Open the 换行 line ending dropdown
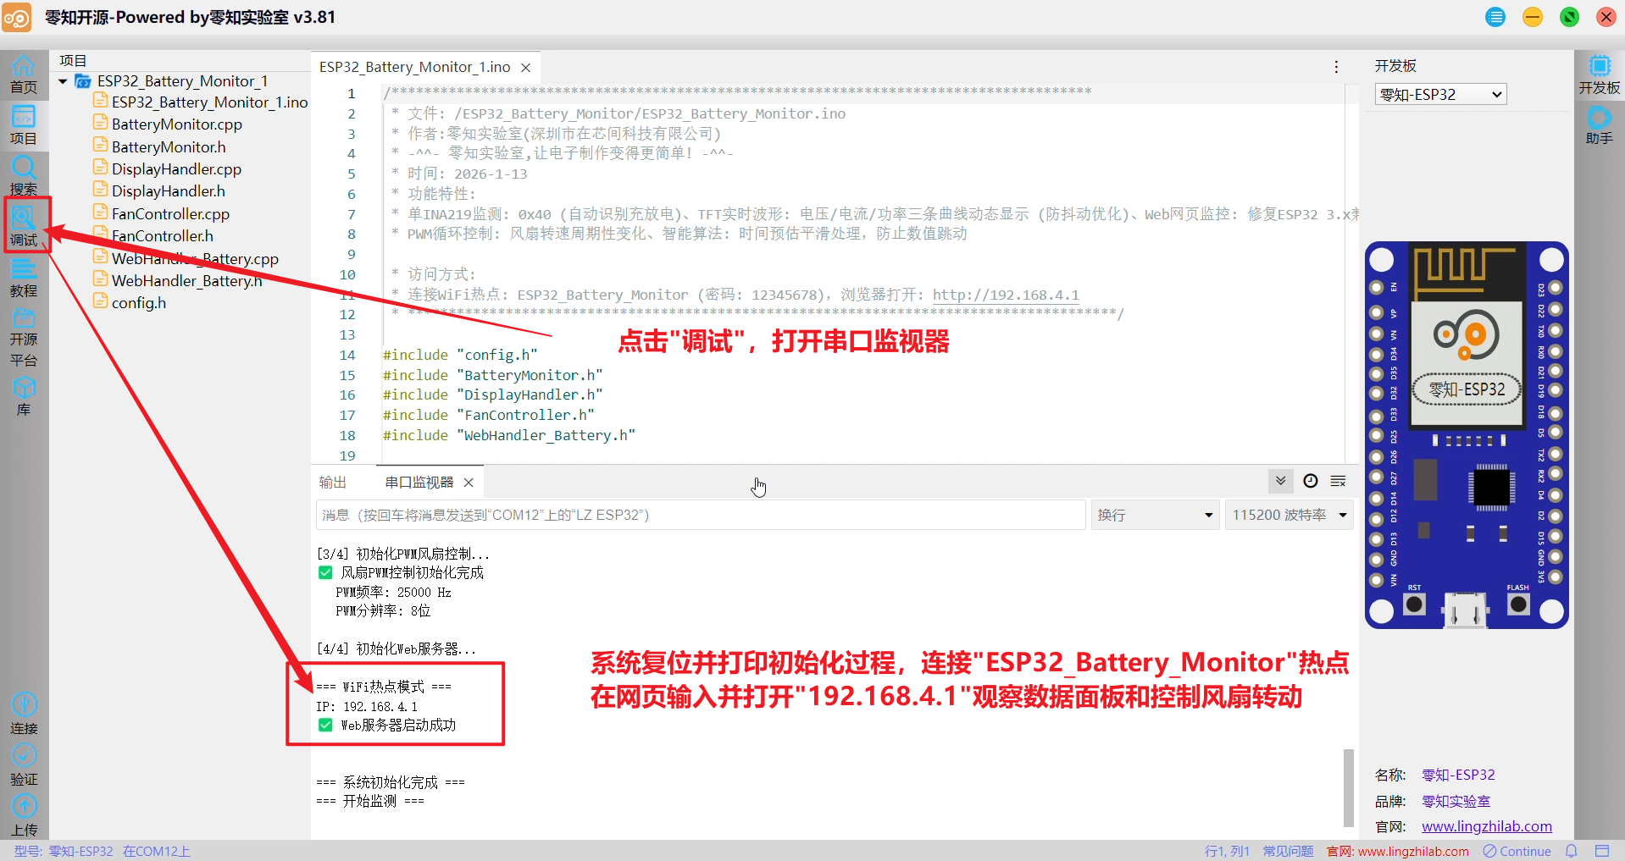Screen dimensions: 1625x861 point(1155,515)
